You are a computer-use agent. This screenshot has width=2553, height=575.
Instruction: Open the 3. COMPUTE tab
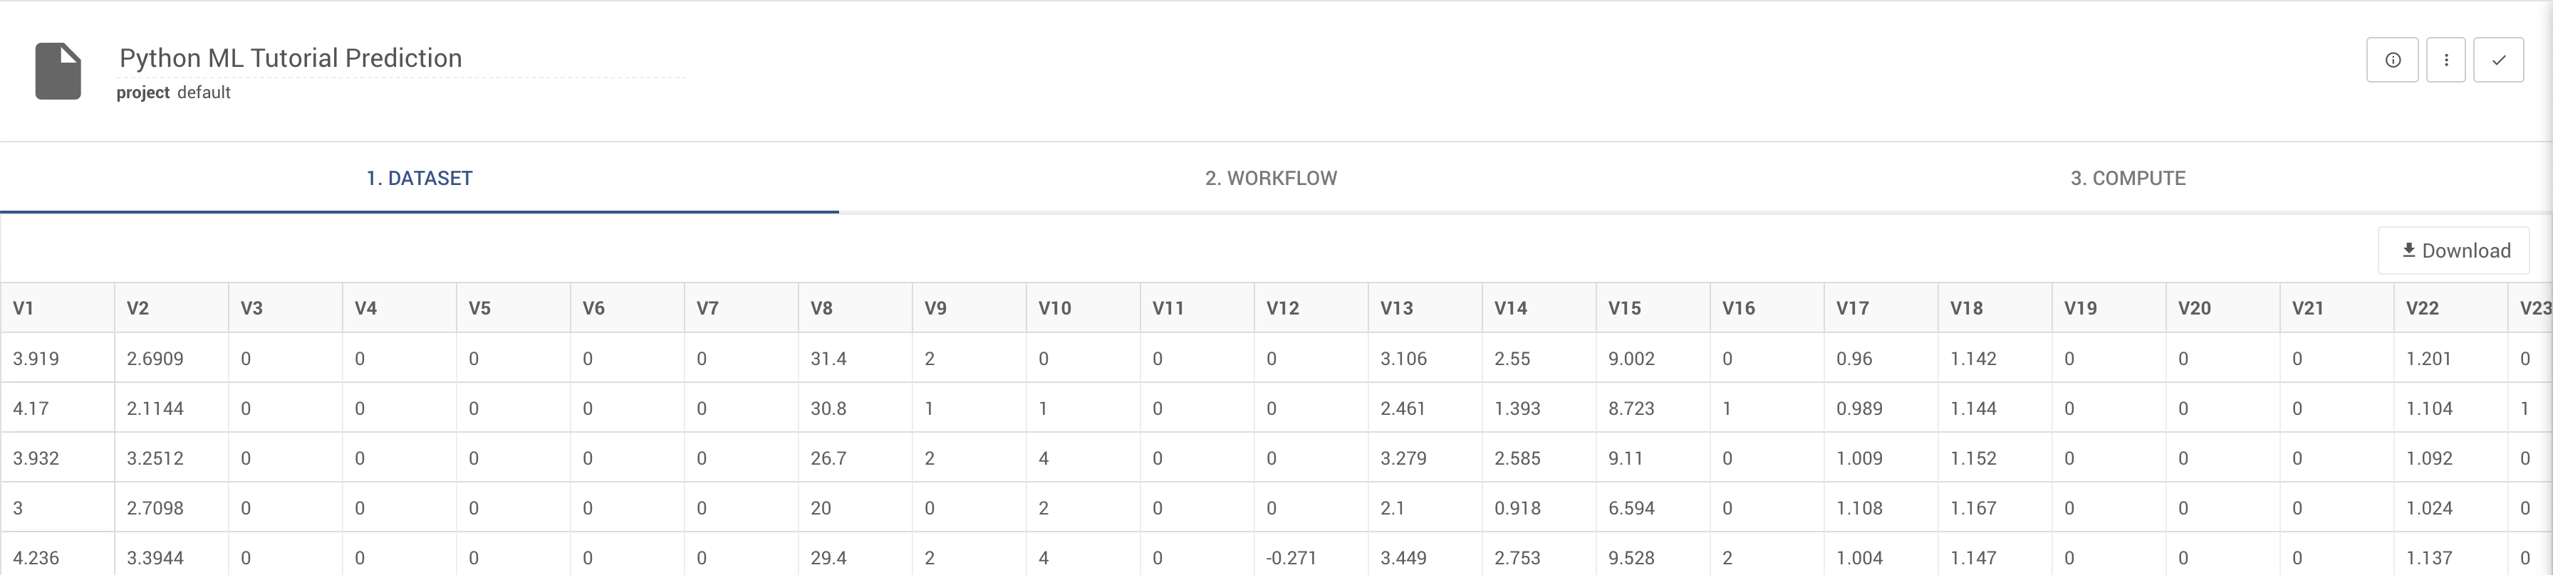point(2128,178)
